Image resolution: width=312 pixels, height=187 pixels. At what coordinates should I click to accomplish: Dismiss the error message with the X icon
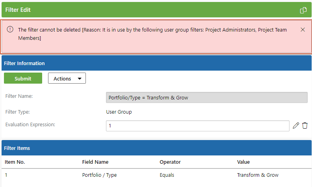(303, 30)
